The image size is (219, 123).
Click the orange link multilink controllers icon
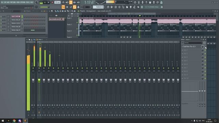coord(75,7)
